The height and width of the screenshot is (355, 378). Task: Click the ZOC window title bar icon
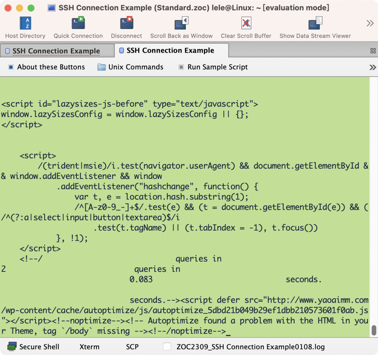pos(52,8)
